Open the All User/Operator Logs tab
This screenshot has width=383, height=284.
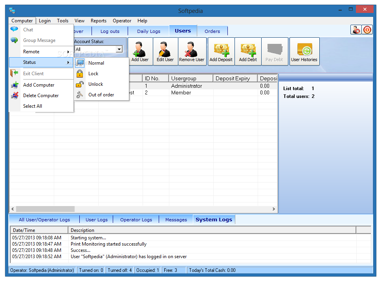click(x=44, y=220)
